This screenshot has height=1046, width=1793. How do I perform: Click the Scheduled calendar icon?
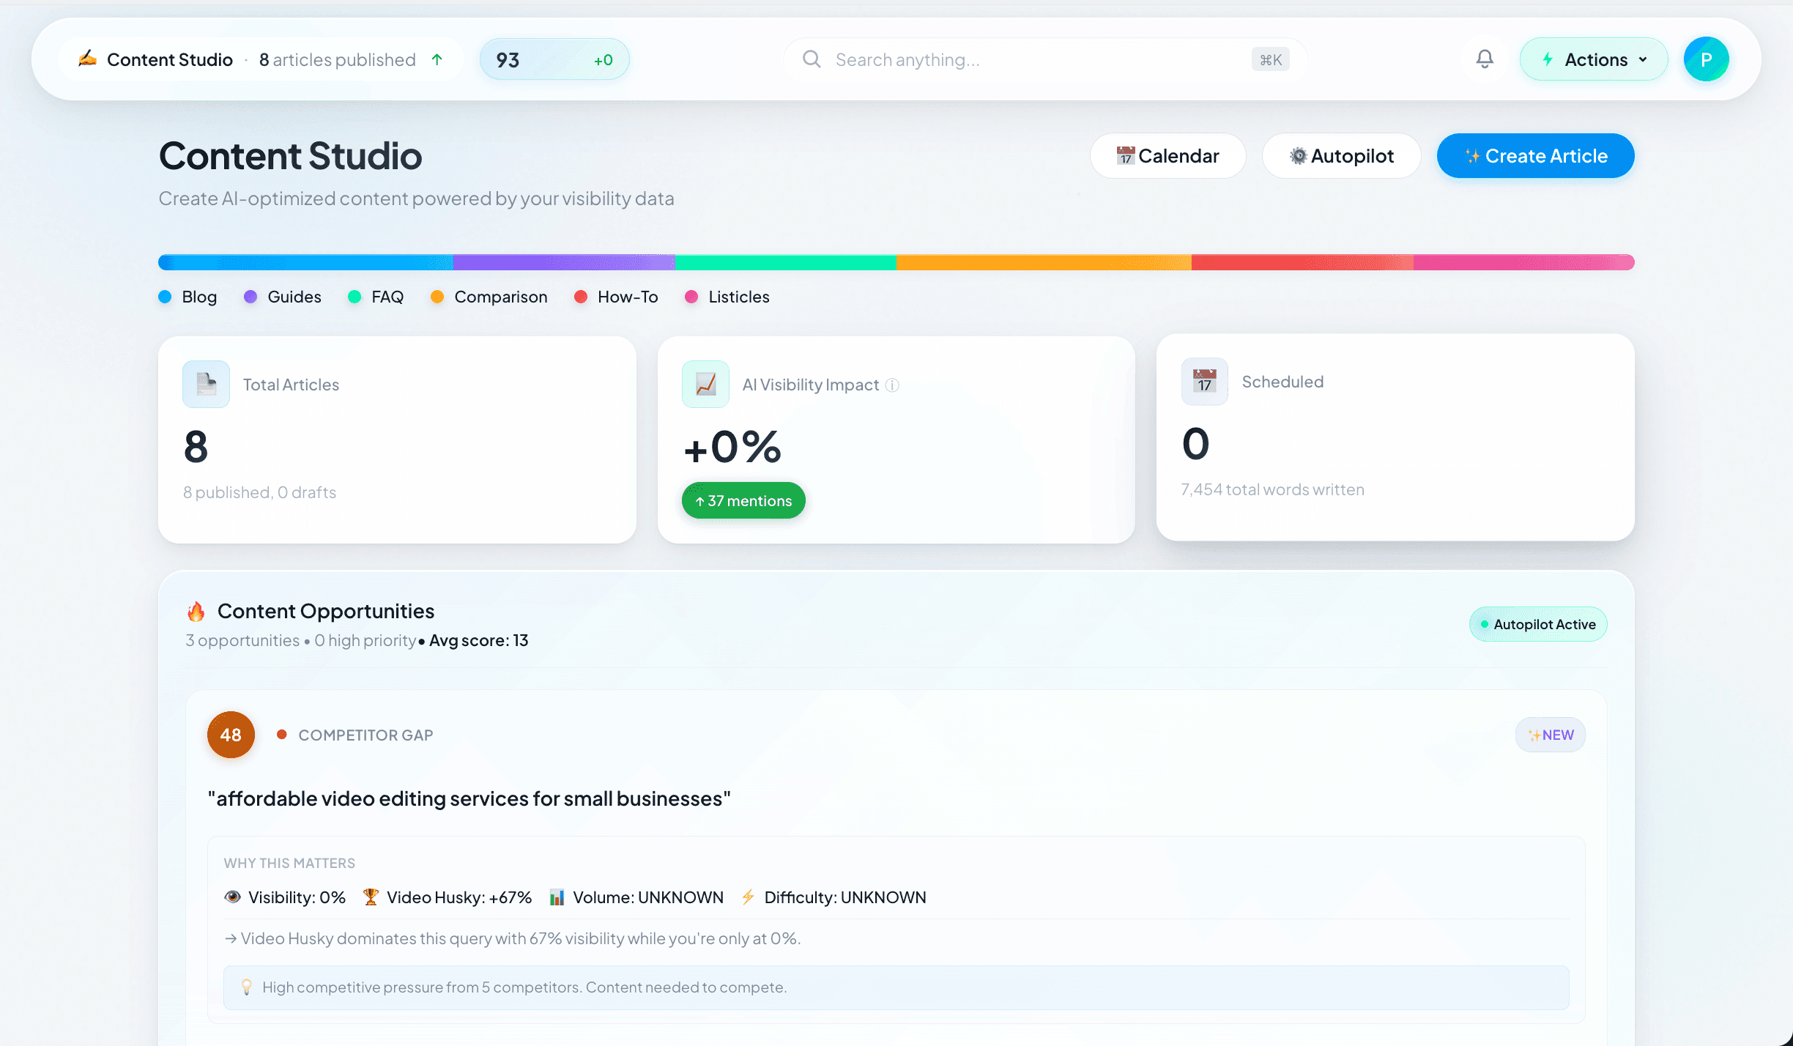pyautogui.click(x=1204, y=382)
